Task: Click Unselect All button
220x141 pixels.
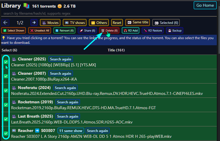Action: [40, 30]
